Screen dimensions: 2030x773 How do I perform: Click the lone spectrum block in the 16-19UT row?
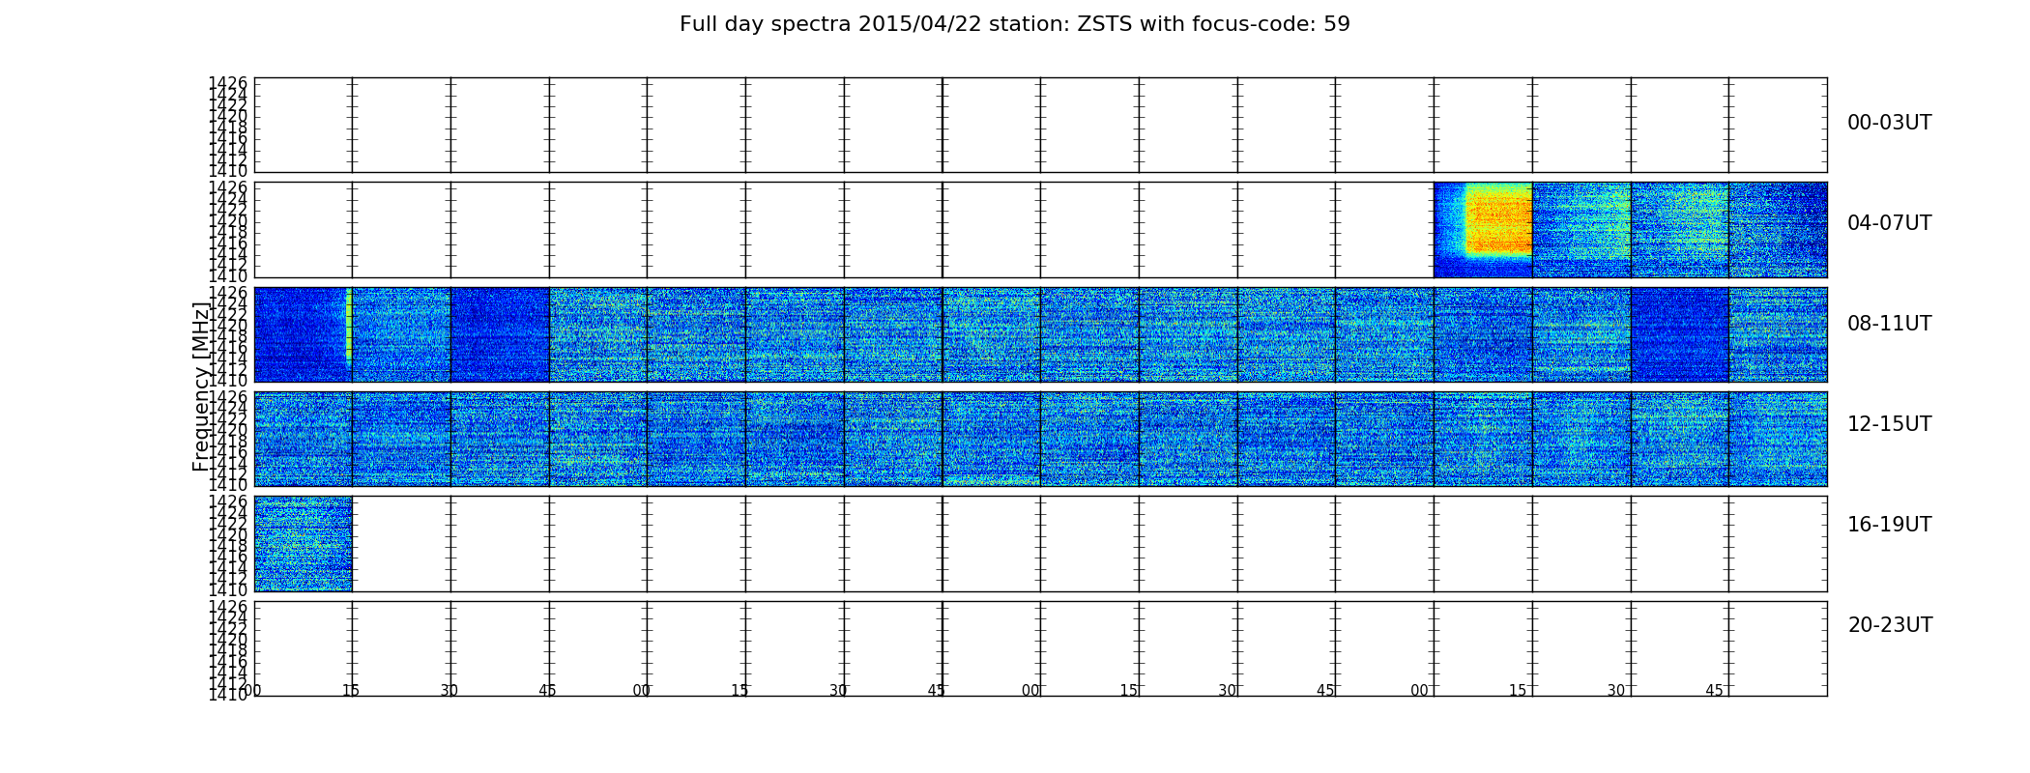(x=303, y=544)
